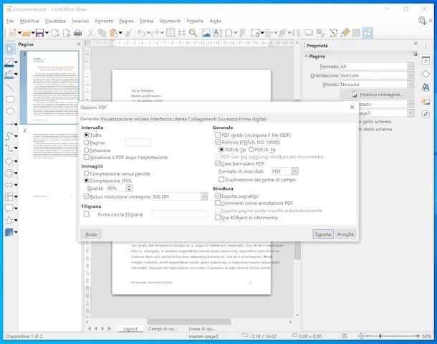Screen dimensions: 437x344
Task: Open the Shapes sidebar deck icon
Action: tap(426, 74)
